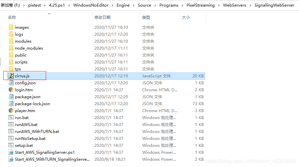
Task: Expand the chevron after WindowsNoEditor
Action: pyautogui.click(x=112, y=5)
